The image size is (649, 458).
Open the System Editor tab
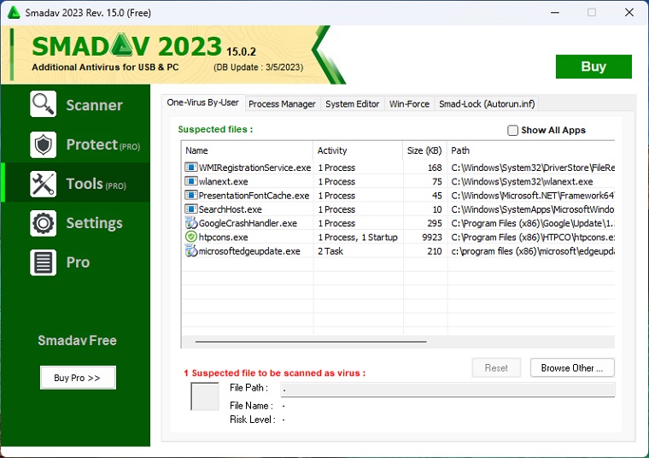(x=352, y=104)
